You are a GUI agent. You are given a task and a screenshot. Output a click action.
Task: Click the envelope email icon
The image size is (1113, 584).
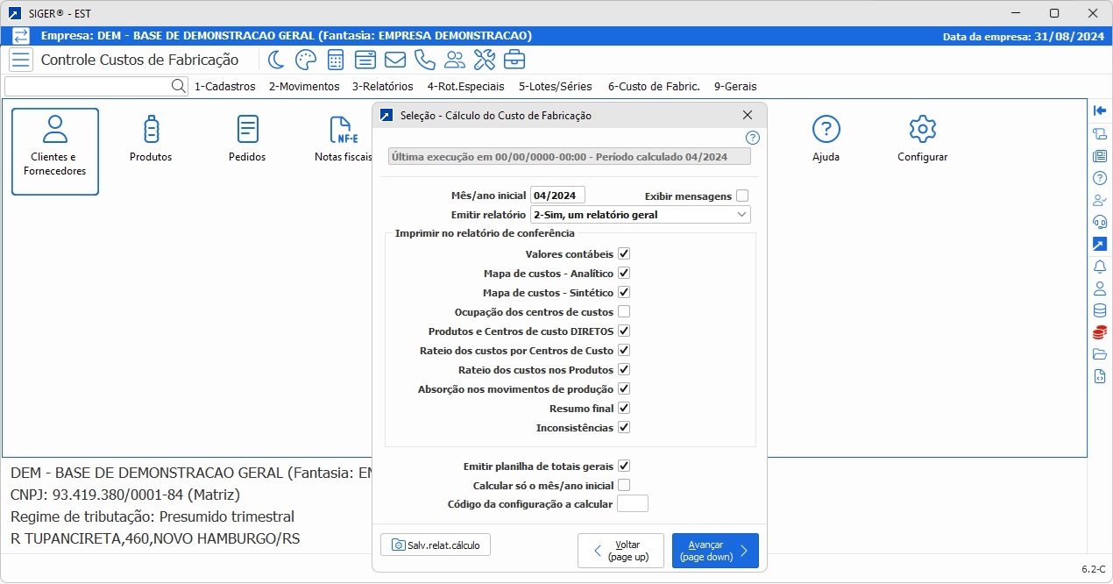click(x=395, y=60)
